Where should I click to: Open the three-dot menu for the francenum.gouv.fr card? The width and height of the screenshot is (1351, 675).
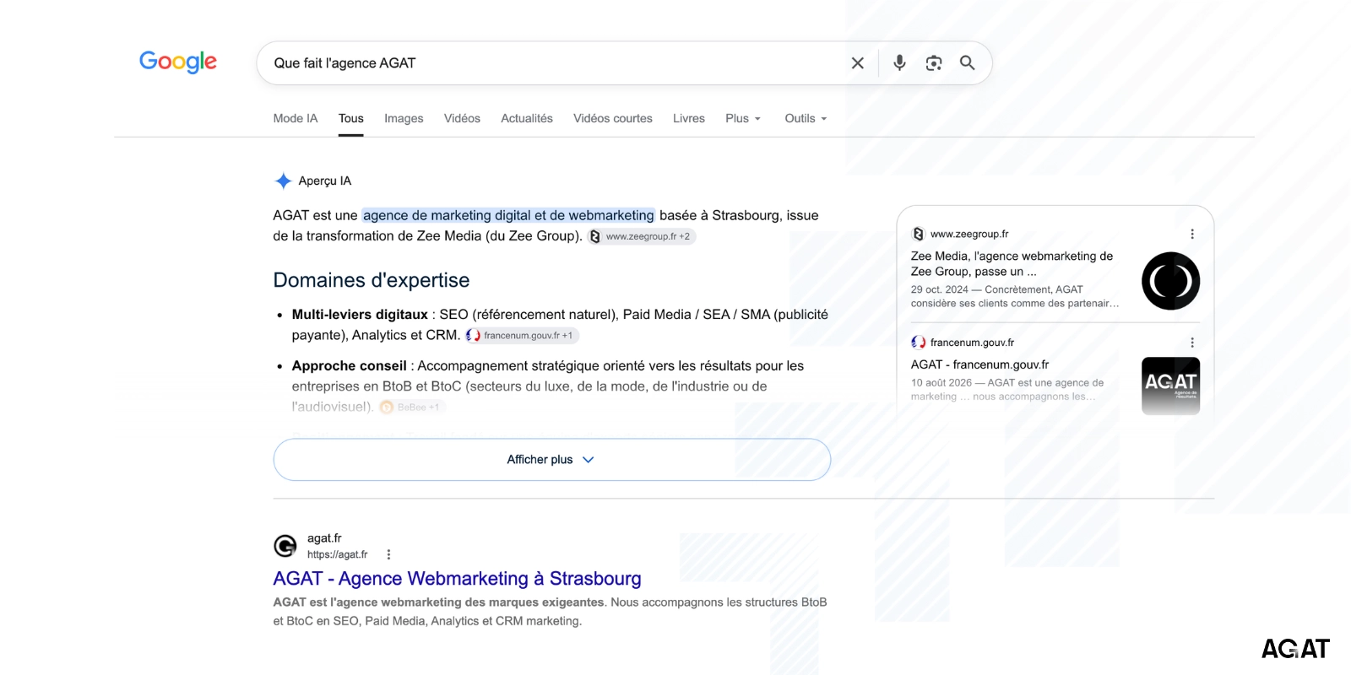(1192, 343)
